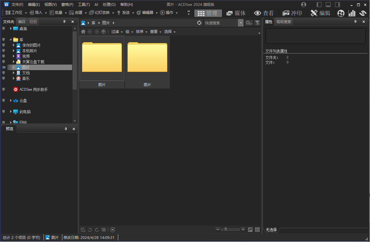Toggle easy-select marker for 此电脑
This screenshot has width=370, height=242.
[x=4, y=112]
